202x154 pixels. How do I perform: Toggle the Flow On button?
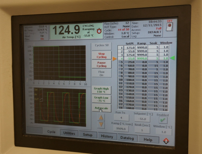tap(102, 73)
